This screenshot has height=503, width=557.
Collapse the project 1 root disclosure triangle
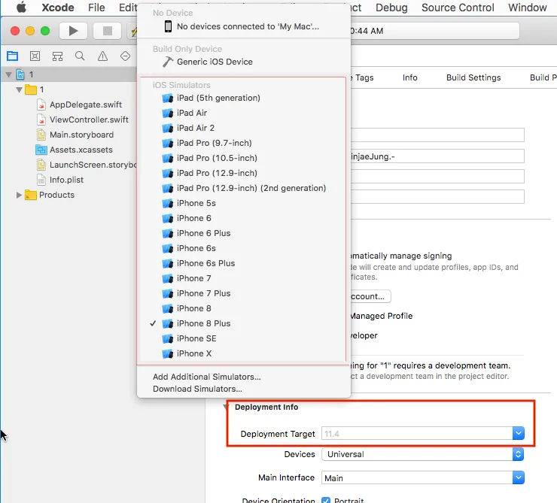coord(8,75)
